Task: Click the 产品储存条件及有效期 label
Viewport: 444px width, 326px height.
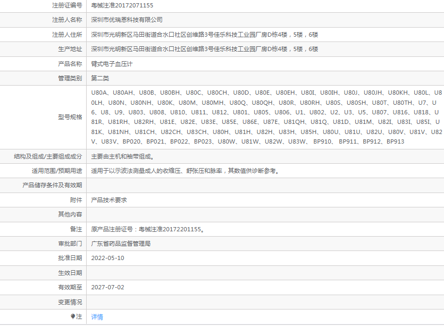Action: (52, 185)
